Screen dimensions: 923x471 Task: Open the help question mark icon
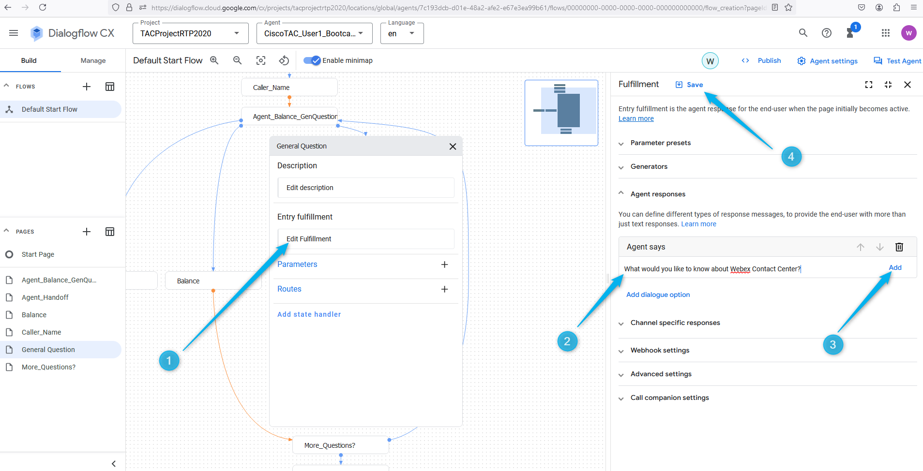[x=827, y=33]
